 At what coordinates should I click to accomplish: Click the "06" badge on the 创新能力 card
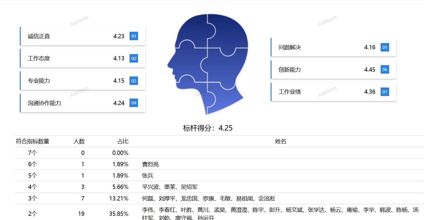tap(385, 69)
